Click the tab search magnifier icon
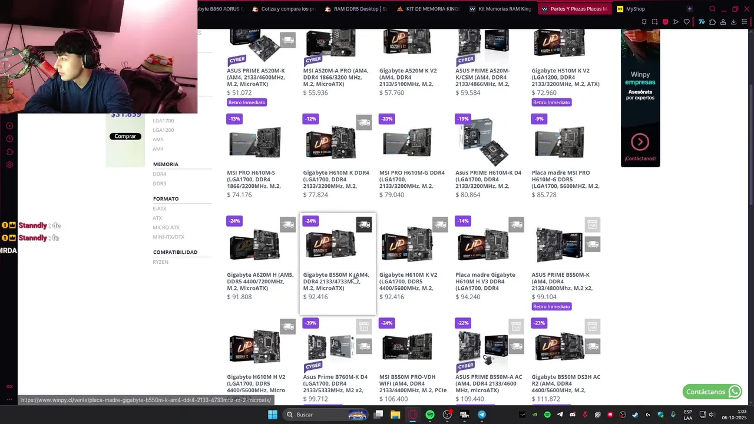The height and width of the screenshot is (424, 754). 712,9
